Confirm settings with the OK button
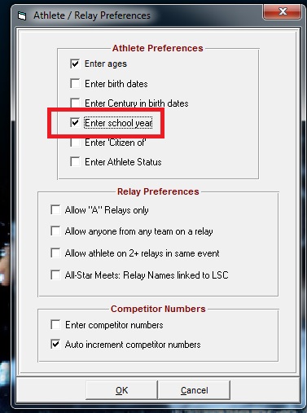 [121, 390]
